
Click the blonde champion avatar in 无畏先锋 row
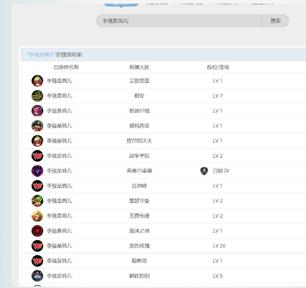click(x=37, y=216)
